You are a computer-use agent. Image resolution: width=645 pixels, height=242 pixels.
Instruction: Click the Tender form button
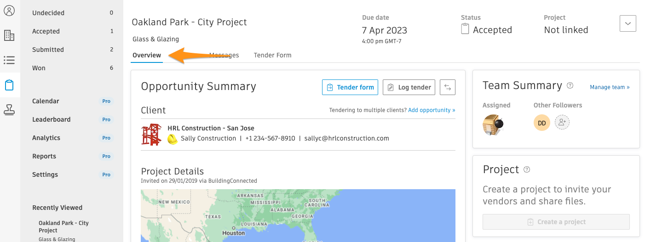point(350,87)
